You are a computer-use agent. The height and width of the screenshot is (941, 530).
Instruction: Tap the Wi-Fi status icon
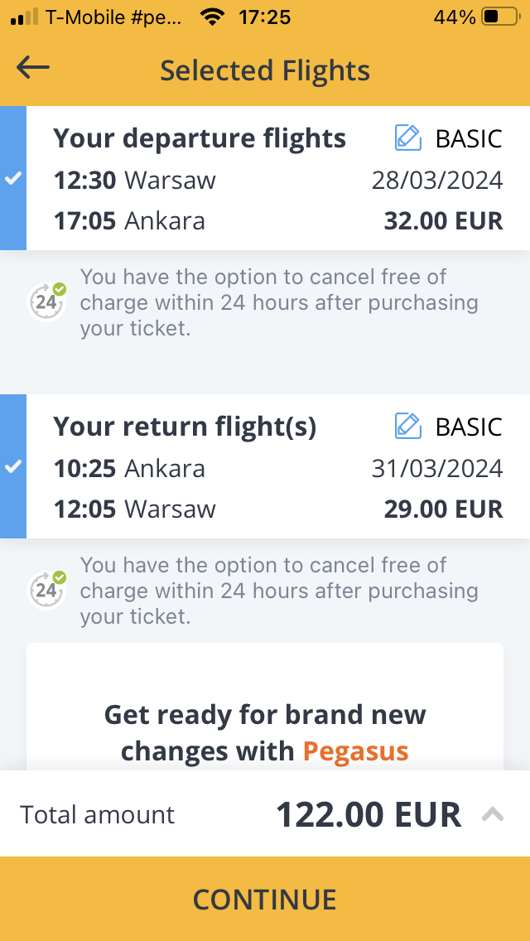[212, 17]
